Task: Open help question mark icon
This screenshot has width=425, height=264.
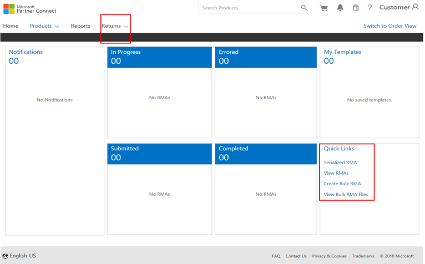Action: [370, 8]
